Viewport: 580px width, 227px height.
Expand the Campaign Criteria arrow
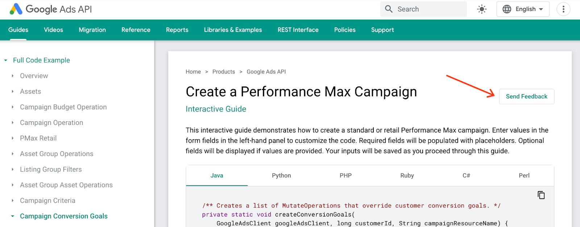pos(13,201)
